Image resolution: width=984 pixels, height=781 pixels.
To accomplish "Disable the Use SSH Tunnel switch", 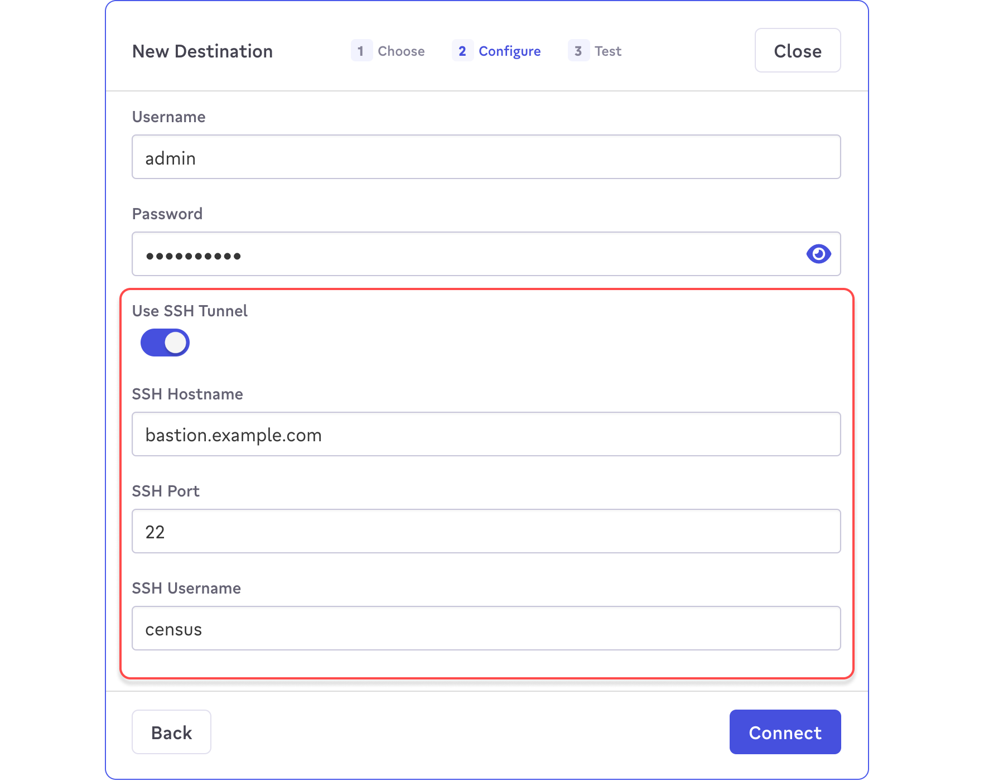I will tap(165, 343).
